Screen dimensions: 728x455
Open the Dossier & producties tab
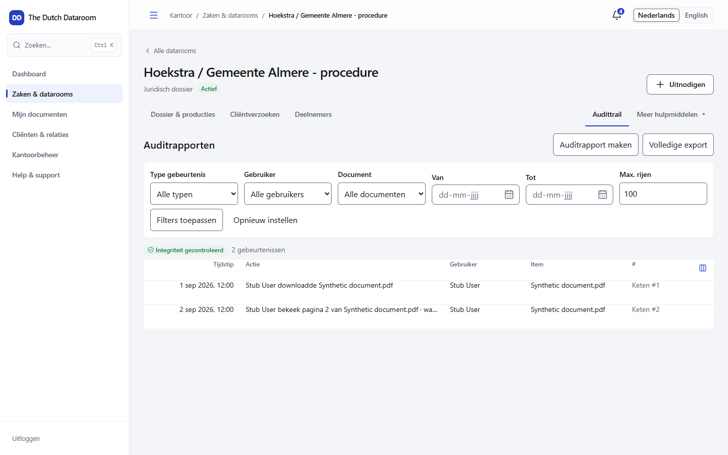tap(183, 115)
